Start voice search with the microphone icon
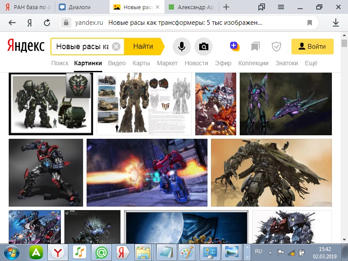Viewport: 348px width, 261px height. click(182, 47)
